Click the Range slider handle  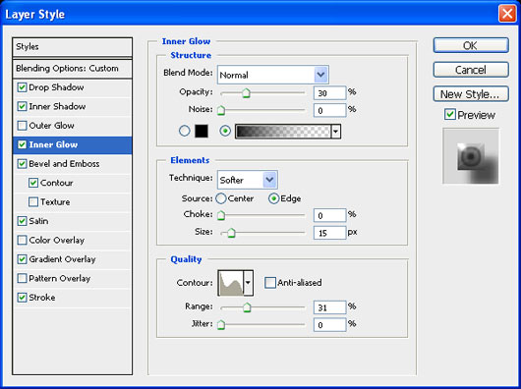[x=246, y=307]
